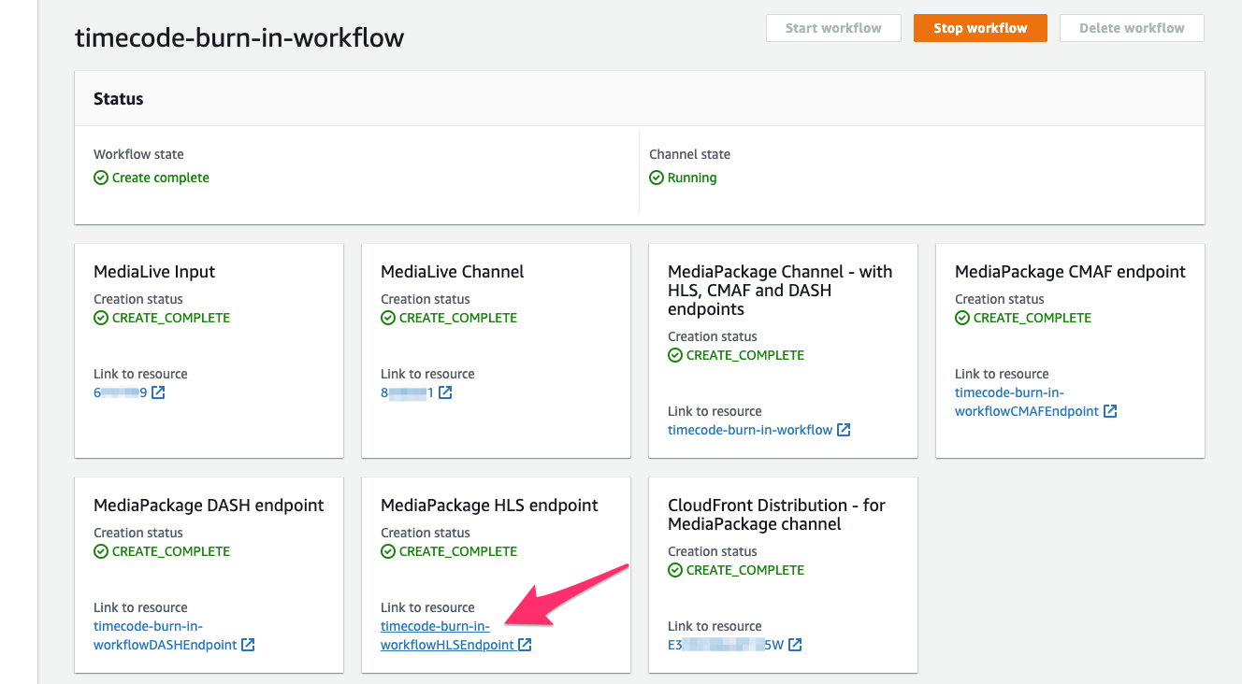Open the CloudFront Distribution resource link
This screenshot has width=1242, height=684.
point(726,645)
